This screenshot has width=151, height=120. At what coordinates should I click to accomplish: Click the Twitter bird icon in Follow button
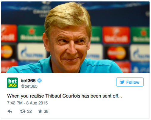(122, 82)
